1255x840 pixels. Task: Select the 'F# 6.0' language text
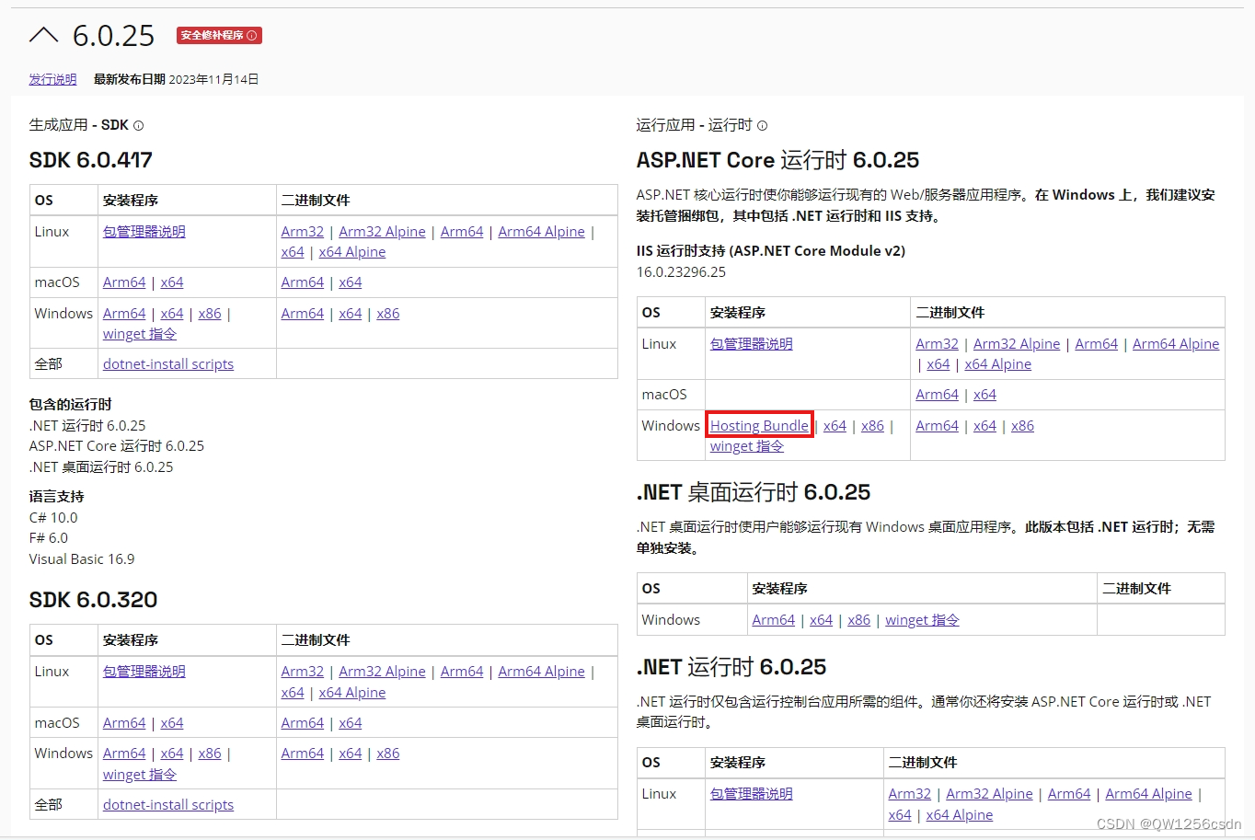click(49, 538)
